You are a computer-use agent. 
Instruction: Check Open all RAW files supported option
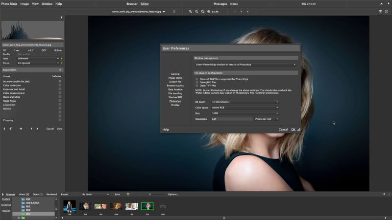197,79
